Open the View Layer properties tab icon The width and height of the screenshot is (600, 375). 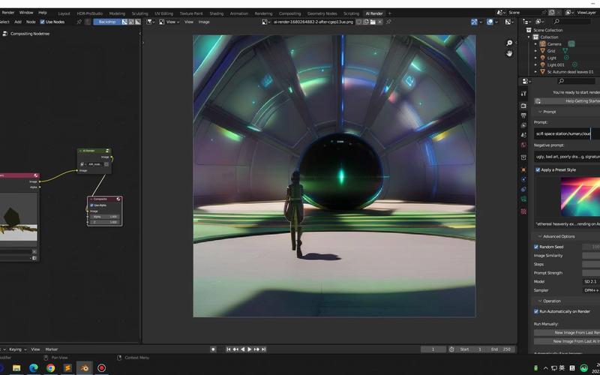point(523,125)
